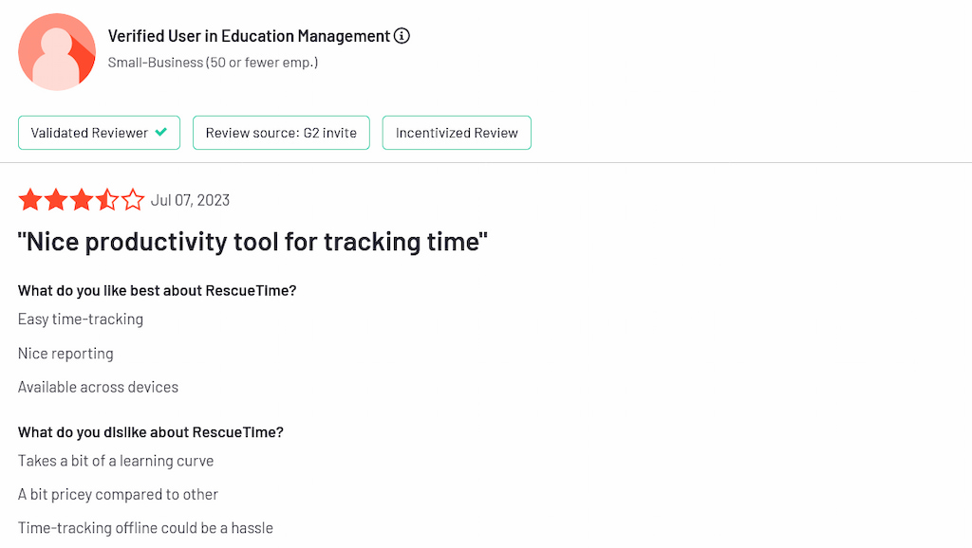Select the review date Jul 07, 2023

tap(190, 200)
